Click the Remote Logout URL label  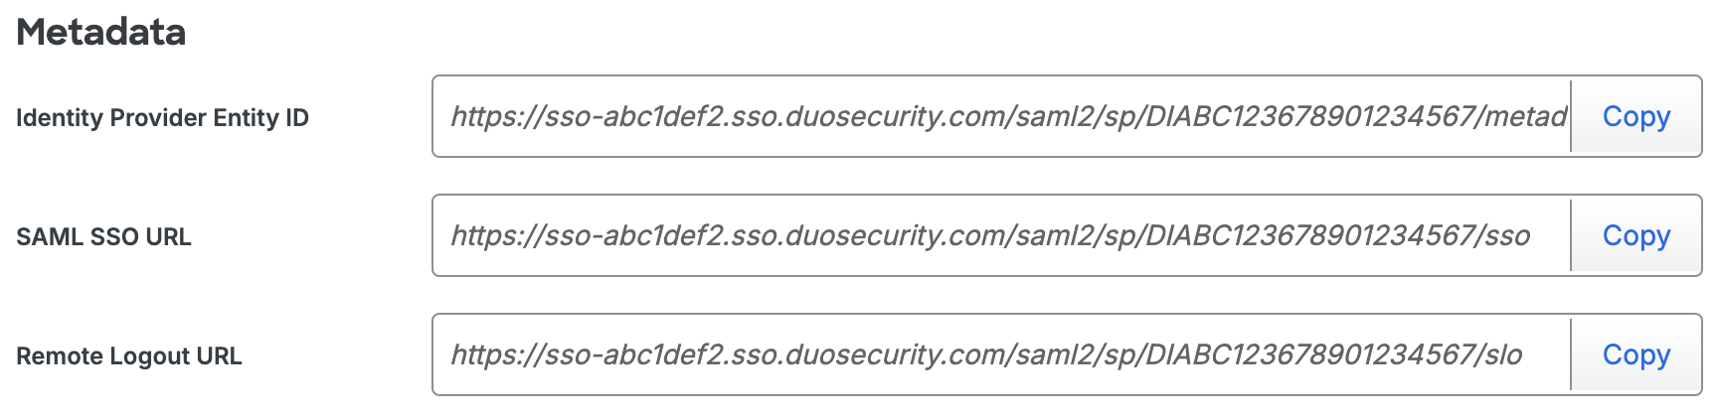(x=129, y=356)
